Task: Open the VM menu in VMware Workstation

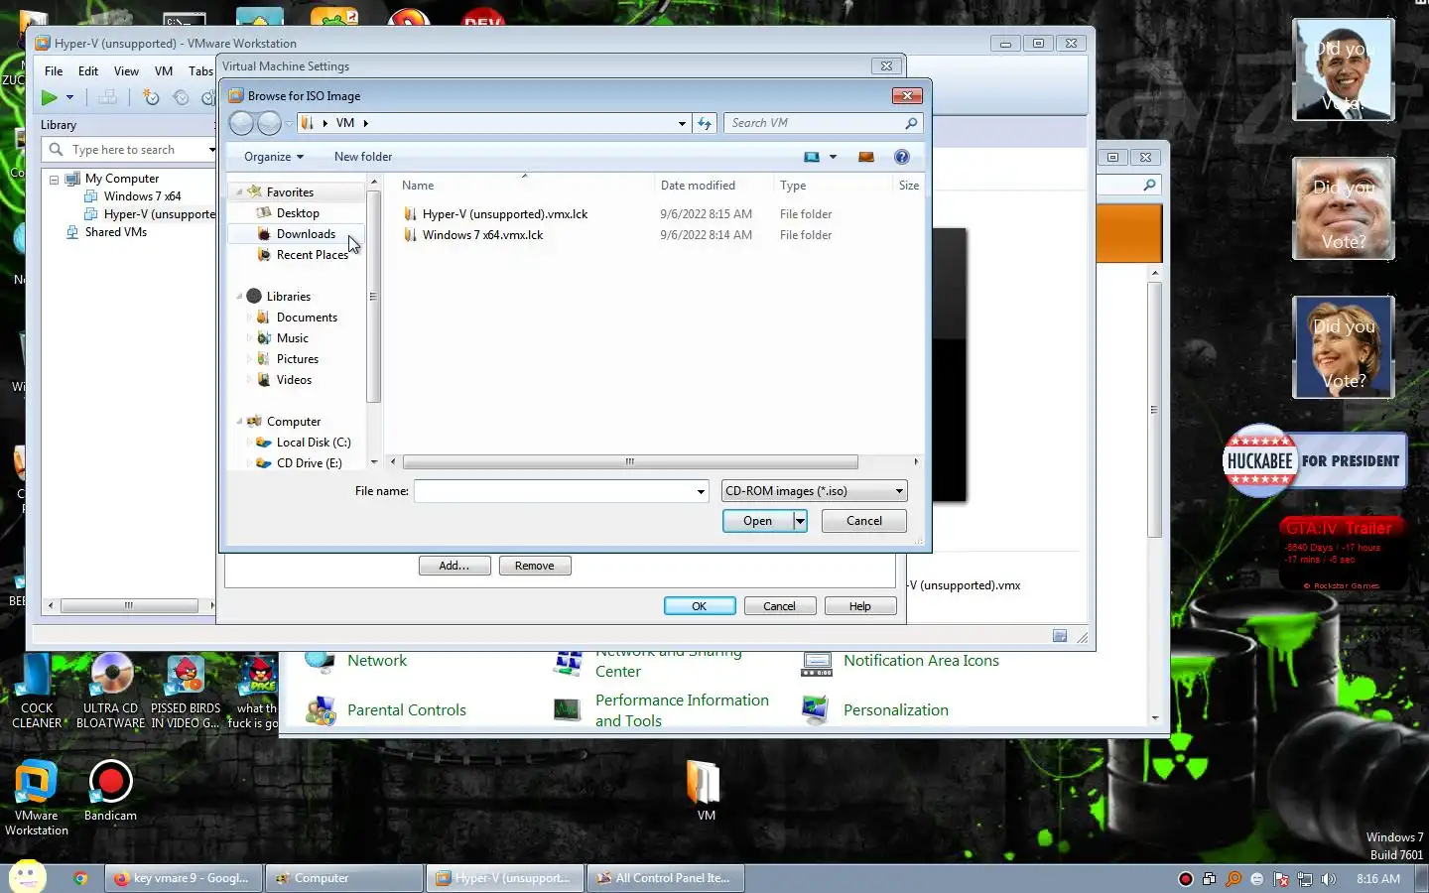Action: click(164, 71)
